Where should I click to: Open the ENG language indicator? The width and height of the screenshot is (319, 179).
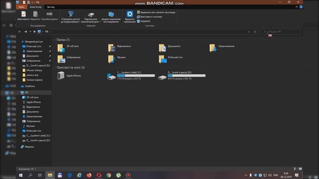point(276,175)
